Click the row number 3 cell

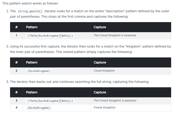[x=16, y=100]
